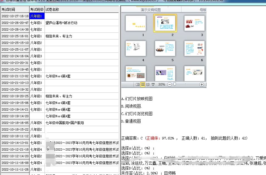Viewport: 266px width, 175px height.
Task: Select row 2022-10-14-13-01
Action: click(x=60, y=143)
